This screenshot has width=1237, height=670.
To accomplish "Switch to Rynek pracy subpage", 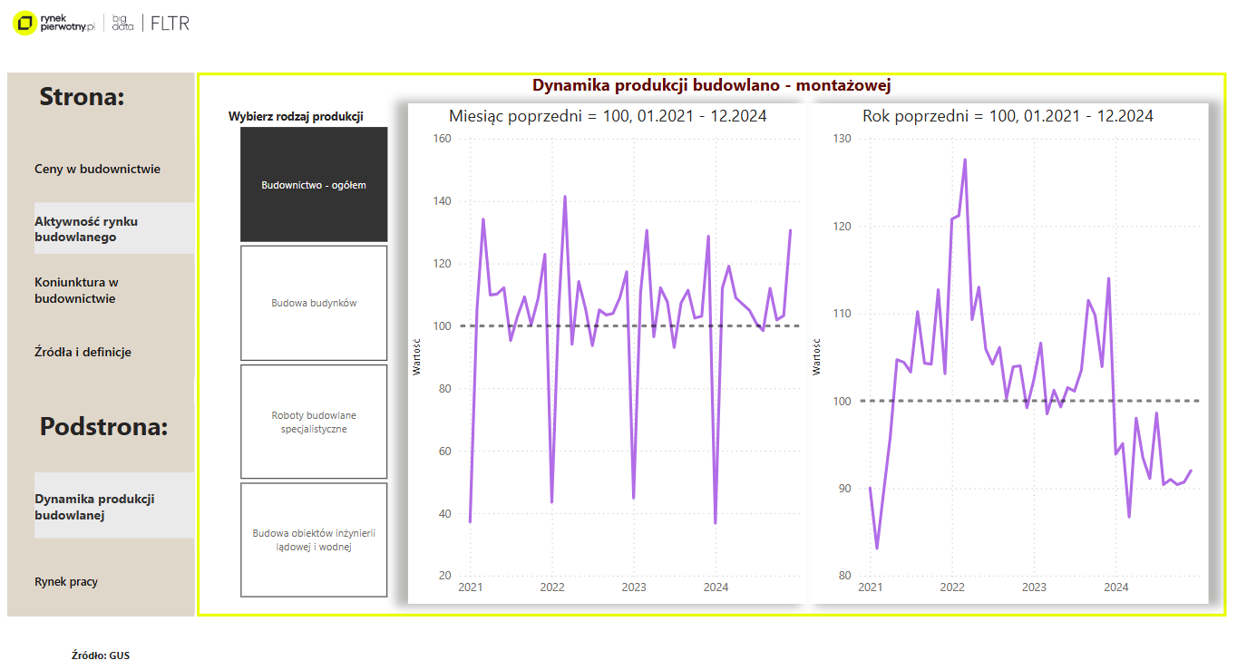I will pos(66,582).
